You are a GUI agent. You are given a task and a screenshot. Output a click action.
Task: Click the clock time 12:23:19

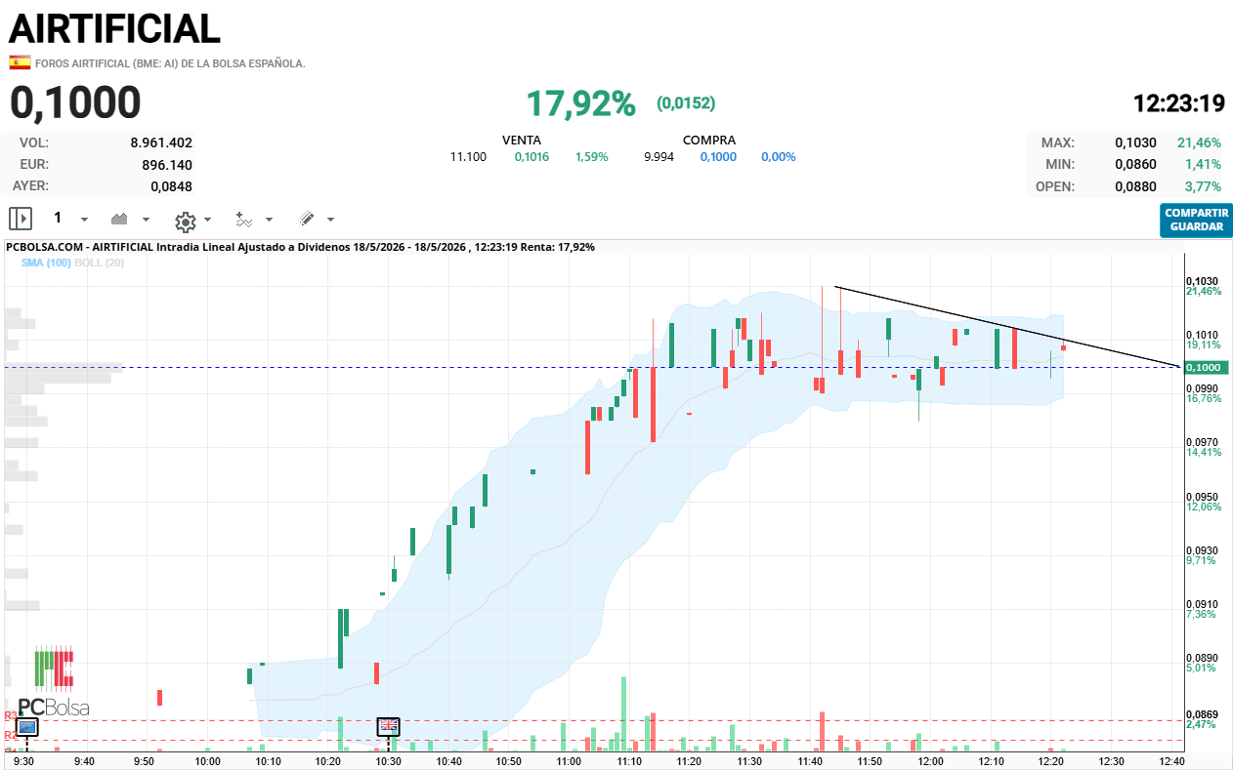(1179, 102)
